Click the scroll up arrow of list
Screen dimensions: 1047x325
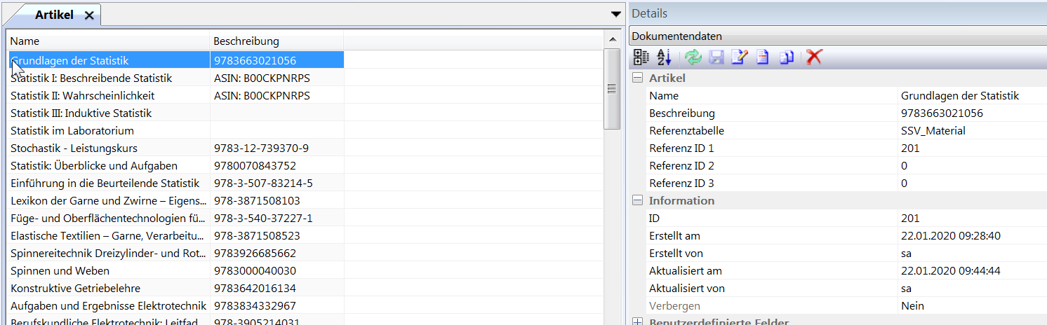point(613,40)
